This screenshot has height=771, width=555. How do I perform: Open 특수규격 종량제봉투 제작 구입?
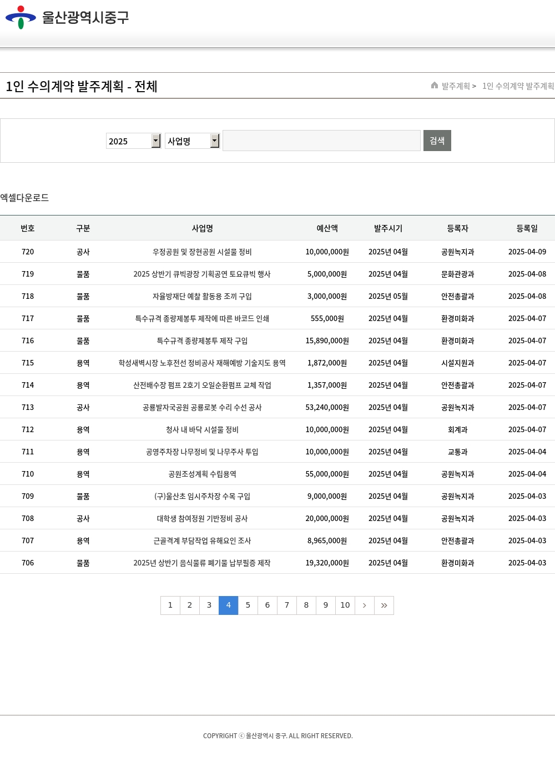(202, 341)
